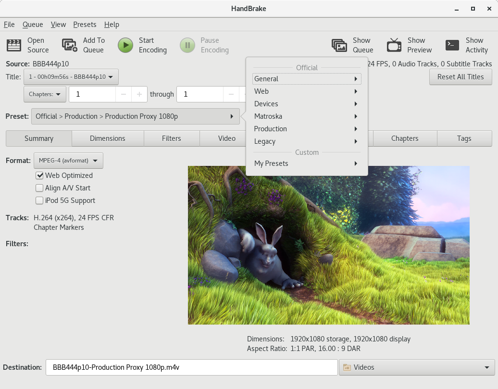
Task: Switch to the Tags tab
Action: [464, 138]
